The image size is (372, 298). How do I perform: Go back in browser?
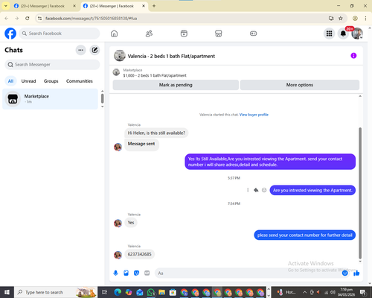pyautogui.click(x=7, y=19)
